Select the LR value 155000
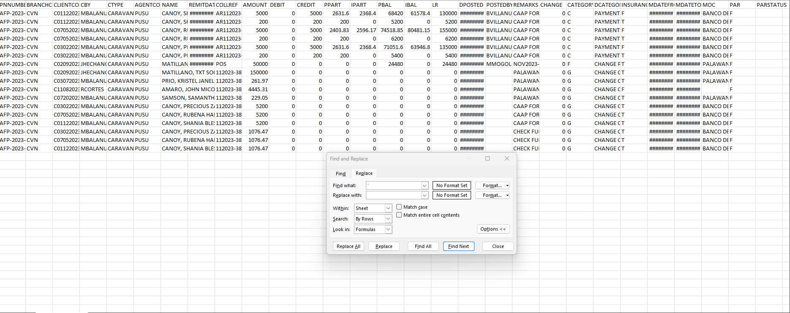This screenshot has width=790, height=313. (444, 30)
